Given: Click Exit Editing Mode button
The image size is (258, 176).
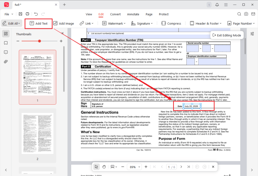Looking at the screenshot, I should (x=227, y=35).
